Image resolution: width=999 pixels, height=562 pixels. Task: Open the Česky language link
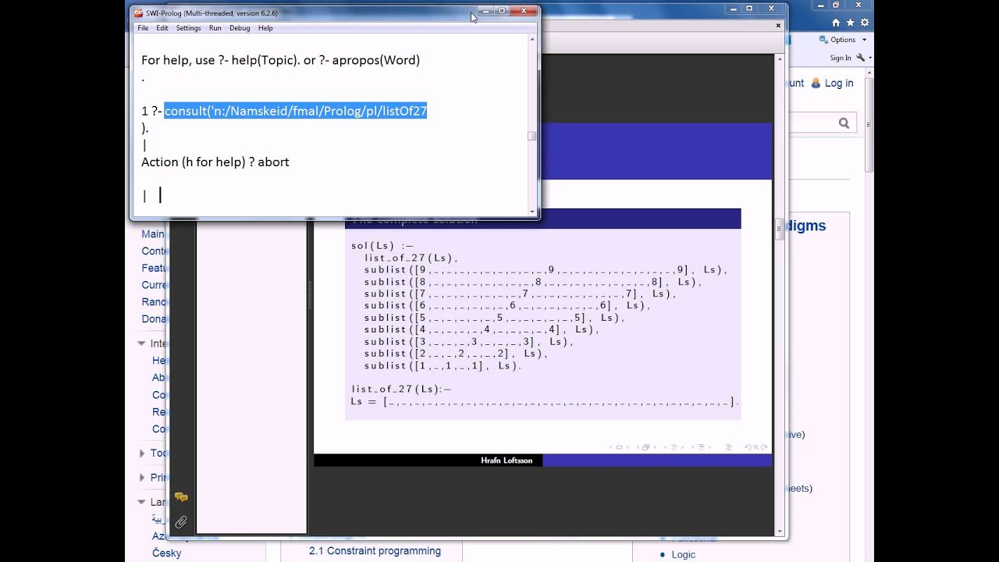[x=166, y=553]
